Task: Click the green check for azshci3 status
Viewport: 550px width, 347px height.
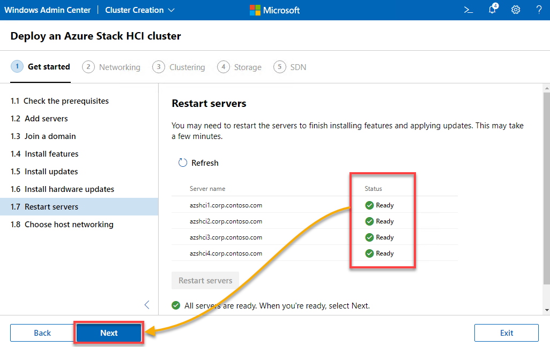Action: 369,237
